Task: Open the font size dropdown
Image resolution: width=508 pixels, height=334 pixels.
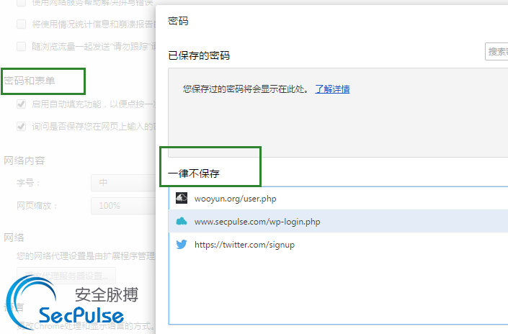Action: coord(123,183)
